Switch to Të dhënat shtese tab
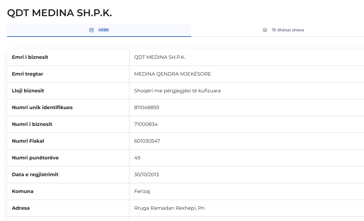 point(283,30)
